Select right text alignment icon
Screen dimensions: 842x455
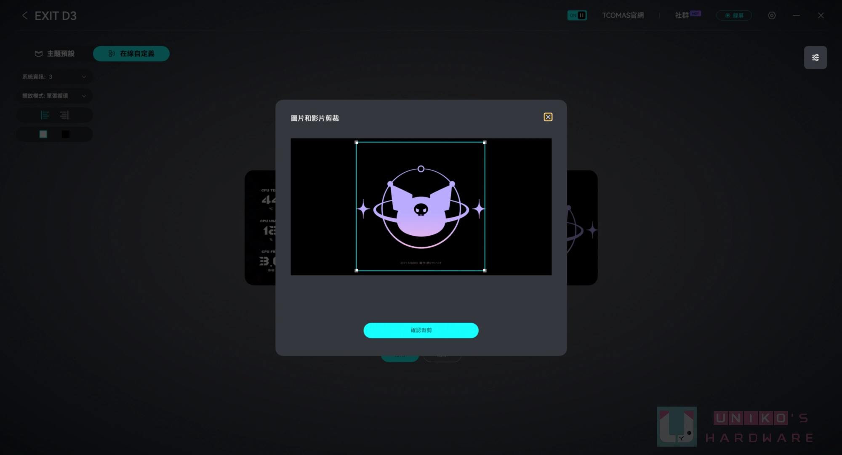click(x=64, y=115)
